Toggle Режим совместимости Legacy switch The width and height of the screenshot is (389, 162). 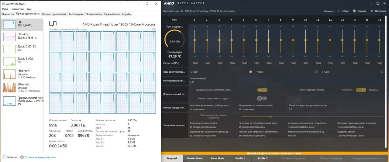pyautogui.click(x=262, y=98)
